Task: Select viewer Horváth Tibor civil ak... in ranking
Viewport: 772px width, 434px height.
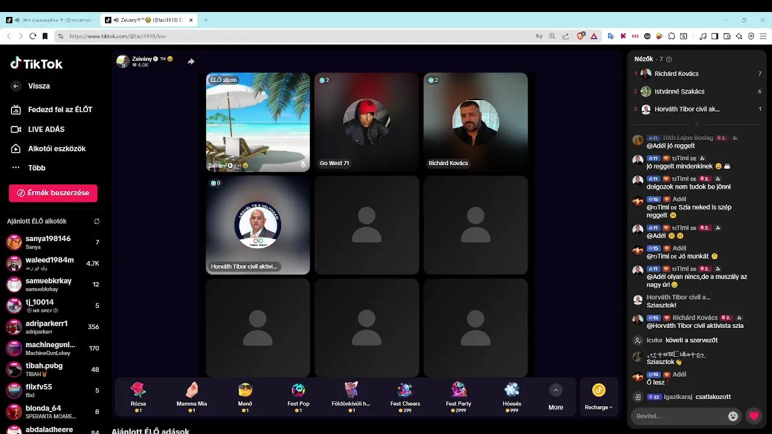Action: [697, 109]
